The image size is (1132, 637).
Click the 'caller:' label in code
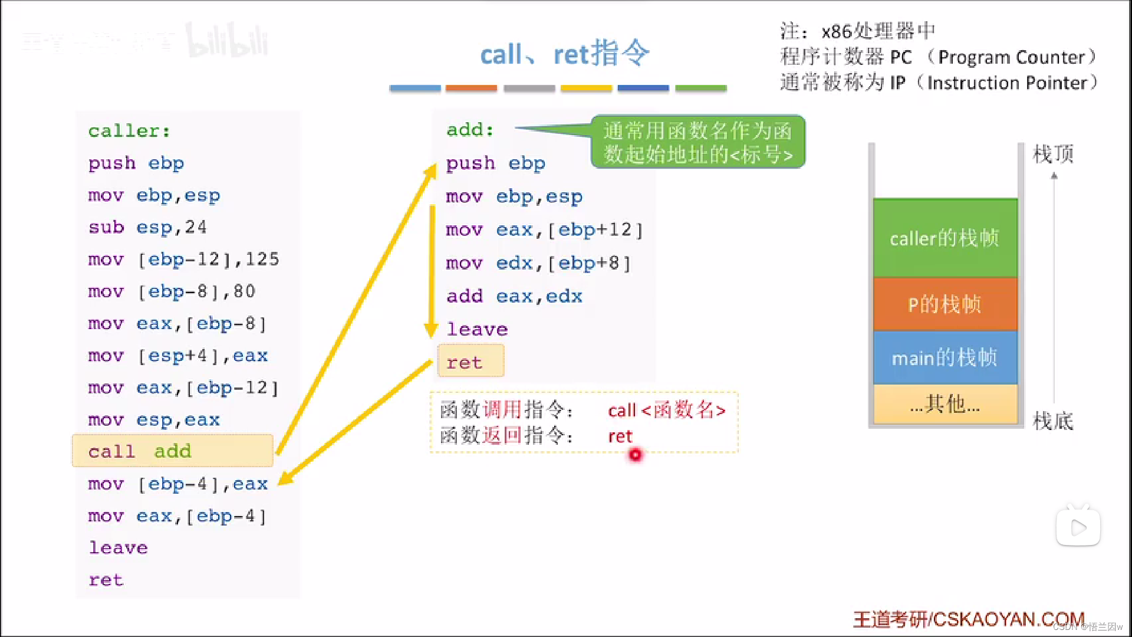click(129, 130)
